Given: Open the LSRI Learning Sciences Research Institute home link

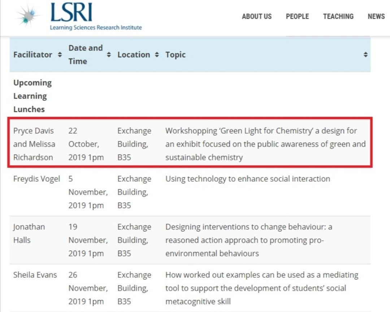Looking at the screenshot, I should (x=96, y=16).
